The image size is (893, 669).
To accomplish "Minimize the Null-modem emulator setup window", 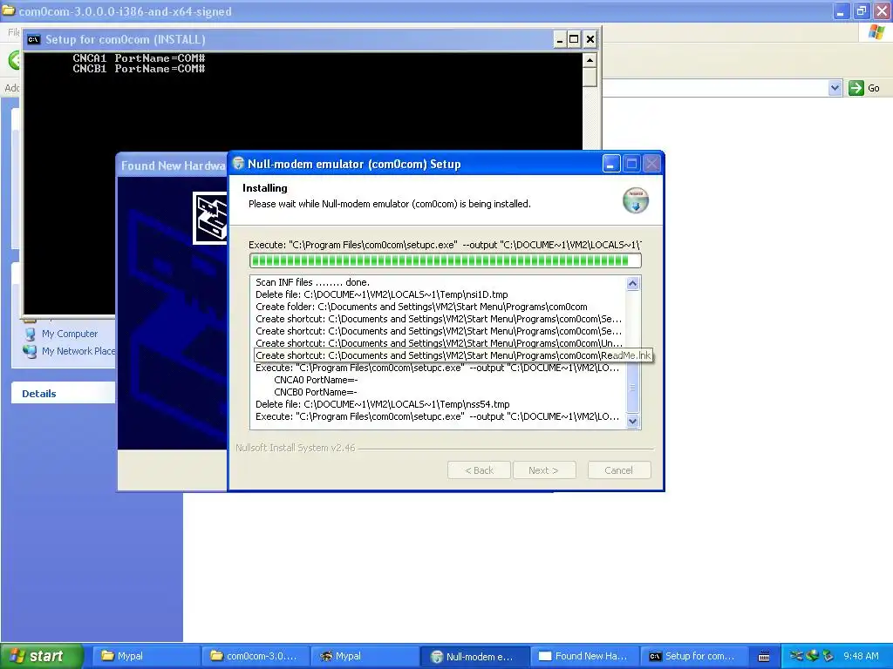I will tap(611, 165).
